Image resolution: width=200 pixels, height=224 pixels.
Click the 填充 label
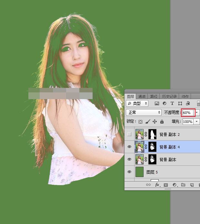tap(175, 122)
